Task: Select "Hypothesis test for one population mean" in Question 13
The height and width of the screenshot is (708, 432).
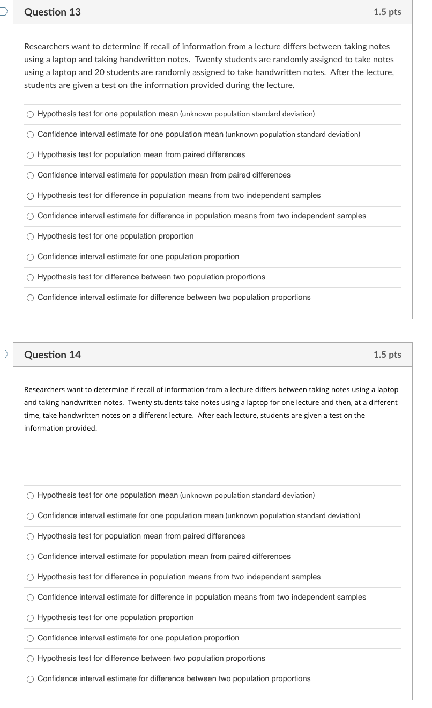Action: (31, 114)
